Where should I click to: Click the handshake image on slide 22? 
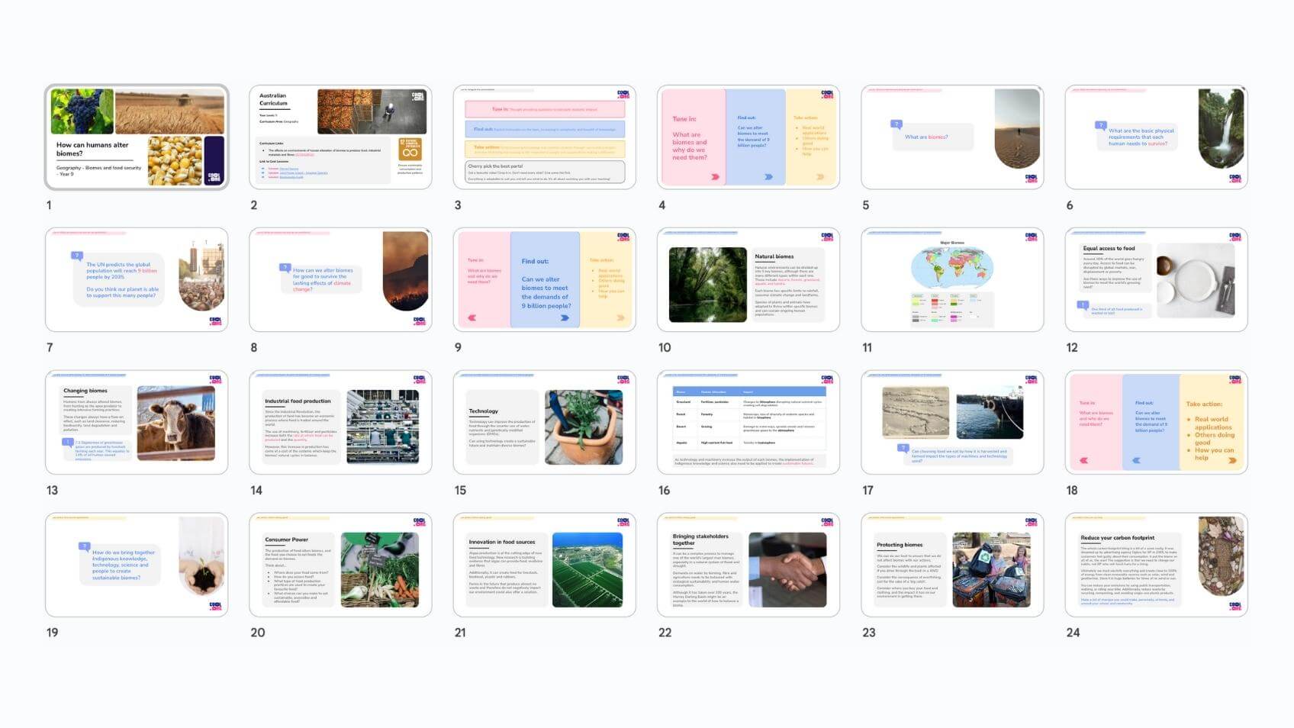(x=787, y=569)
